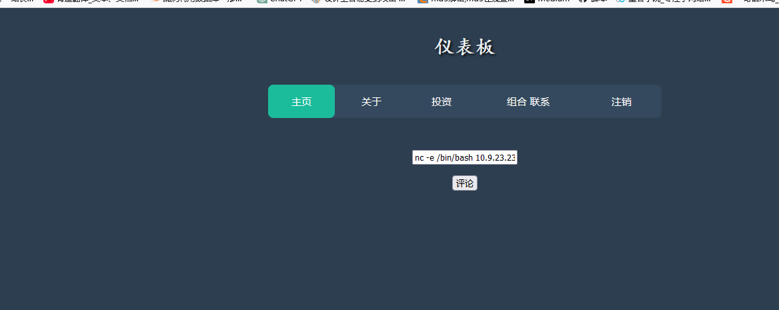Screen dimensions: 779x310
Task: Select the 组合 联系 nav item
Action: pyautogui.click(x=528, y=102)
